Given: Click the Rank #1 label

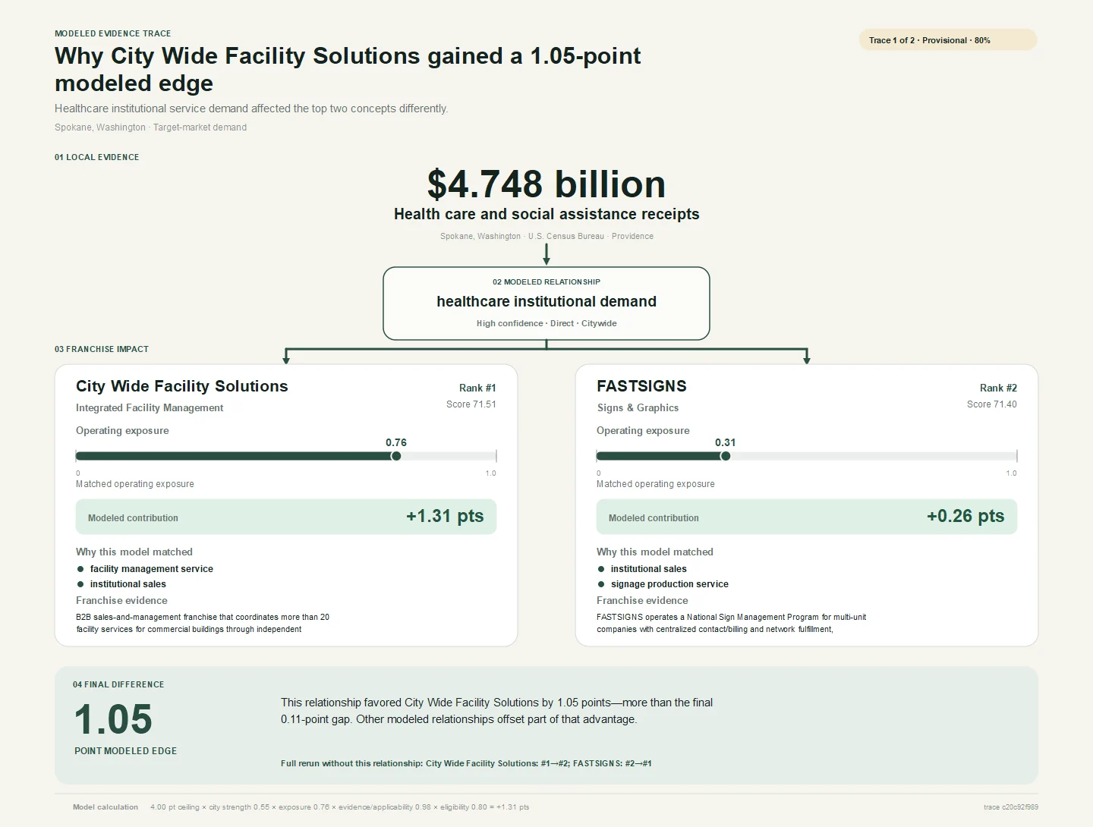Looking at the screenshot, I should 477,388.
